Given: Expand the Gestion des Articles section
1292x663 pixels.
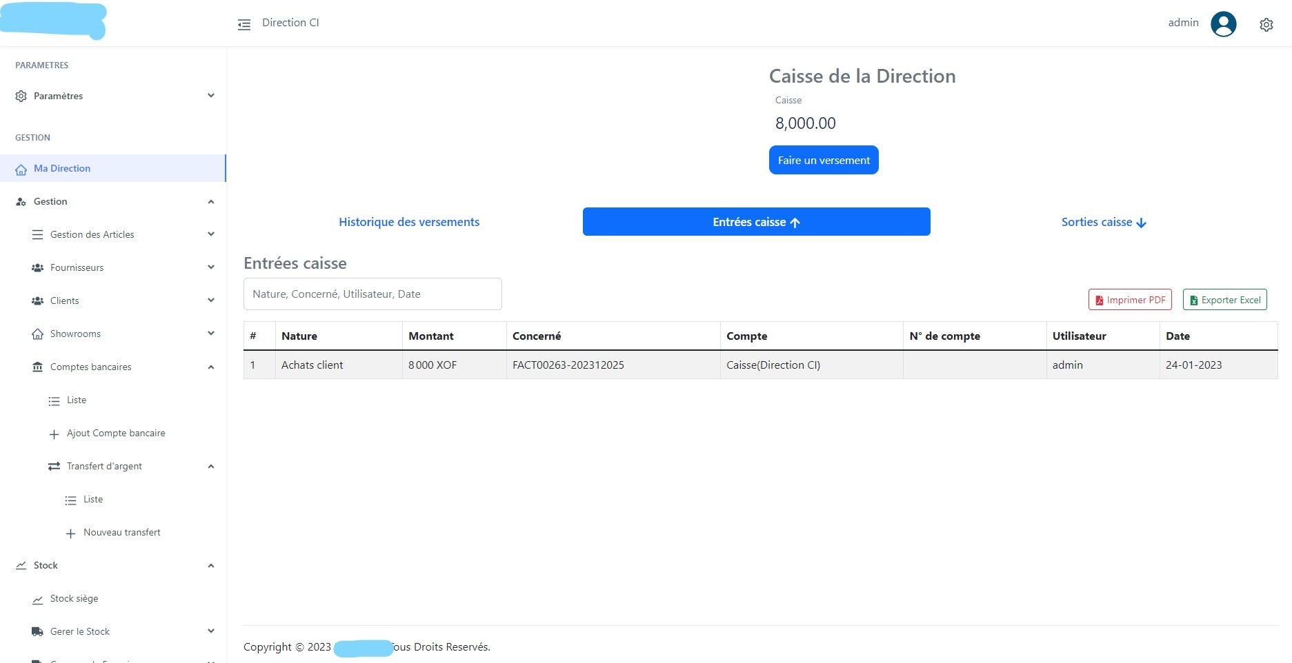Looking at the screenshot, I should pyautogui.click(x=210, y=234).
